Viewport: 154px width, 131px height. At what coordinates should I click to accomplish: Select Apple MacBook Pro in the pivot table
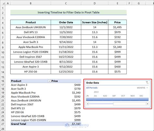[x=31, y=93]
